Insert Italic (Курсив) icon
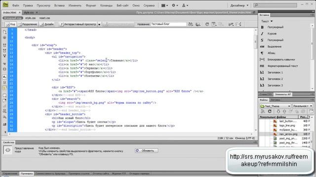 click(x=262, y=33)
